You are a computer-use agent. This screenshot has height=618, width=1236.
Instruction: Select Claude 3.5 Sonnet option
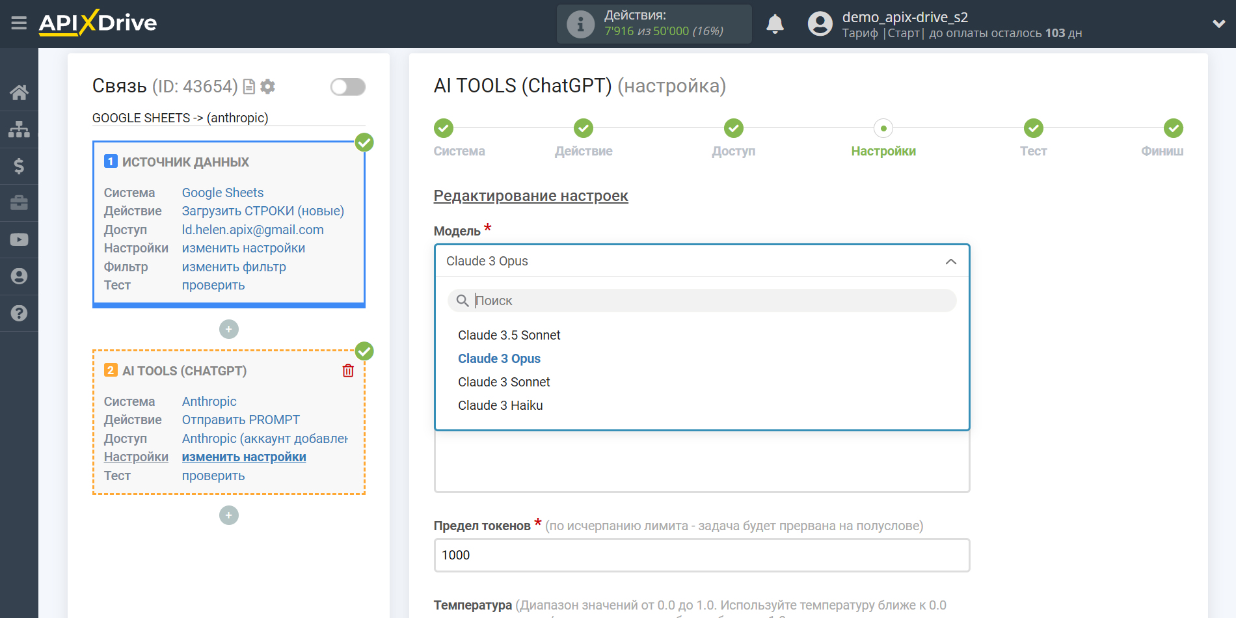click(509, 335)
